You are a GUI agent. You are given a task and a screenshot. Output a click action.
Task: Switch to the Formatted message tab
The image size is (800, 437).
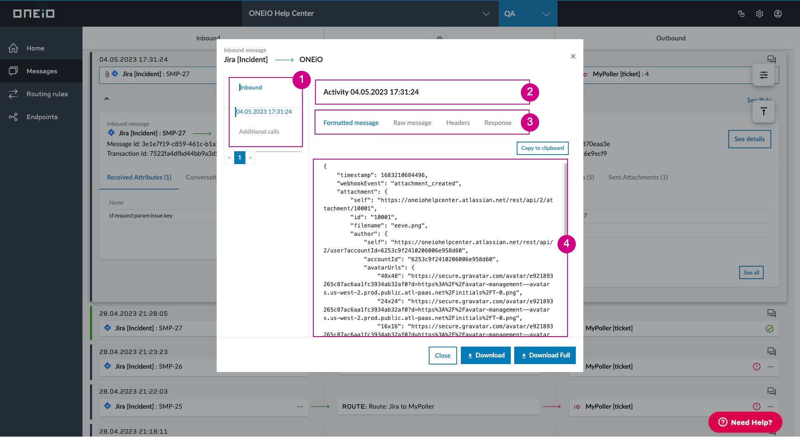[x=351, y=123]
